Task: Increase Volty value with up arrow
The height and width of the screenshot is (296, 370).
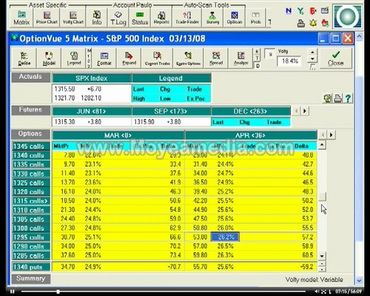Action: click(x=312, y=52)
